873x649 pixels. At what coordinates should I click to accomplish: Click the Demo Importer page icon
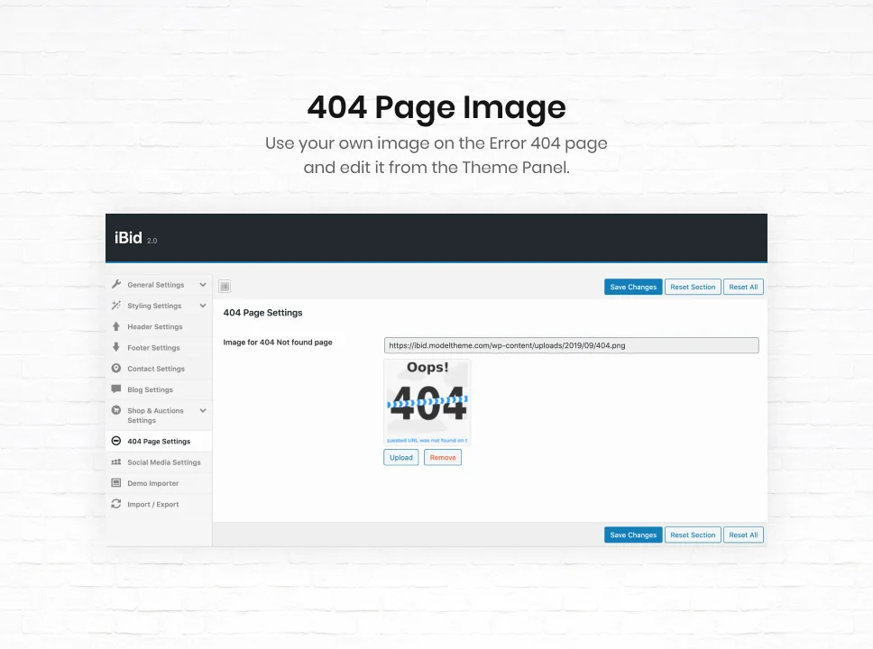[x=116, y=483]
